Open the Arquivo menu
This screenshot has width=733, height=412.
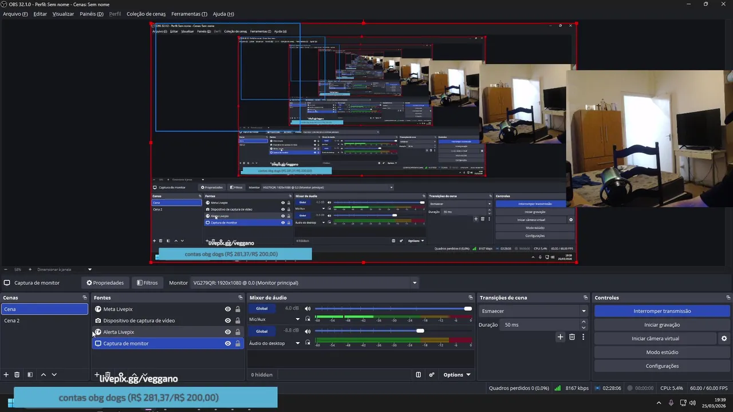point(15,14)
